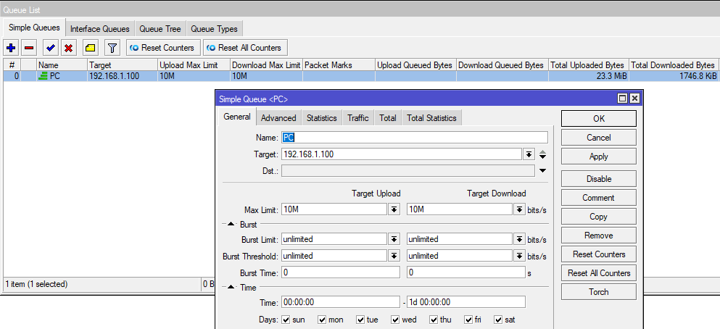This screenshot has width=720, height=329.
Task: Click the red X Disable icon
Action: coord(69,48)
